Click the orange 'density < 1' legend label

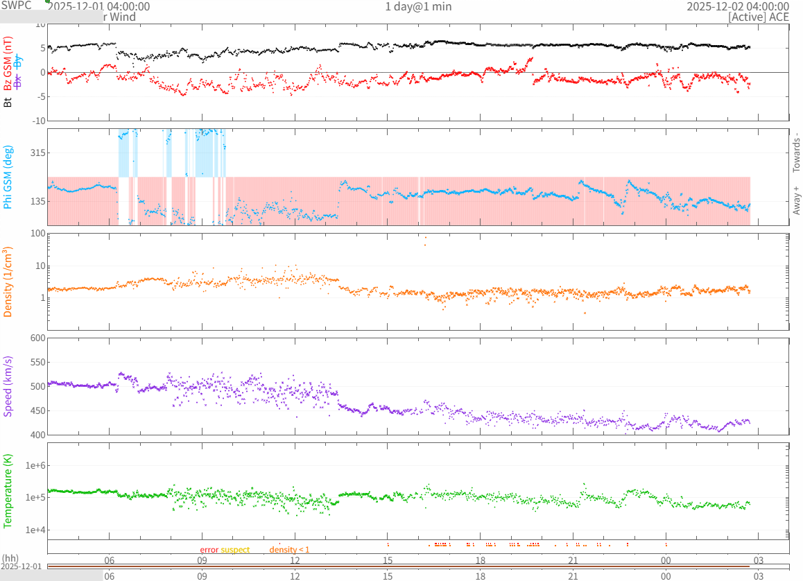tap(289, 550)
